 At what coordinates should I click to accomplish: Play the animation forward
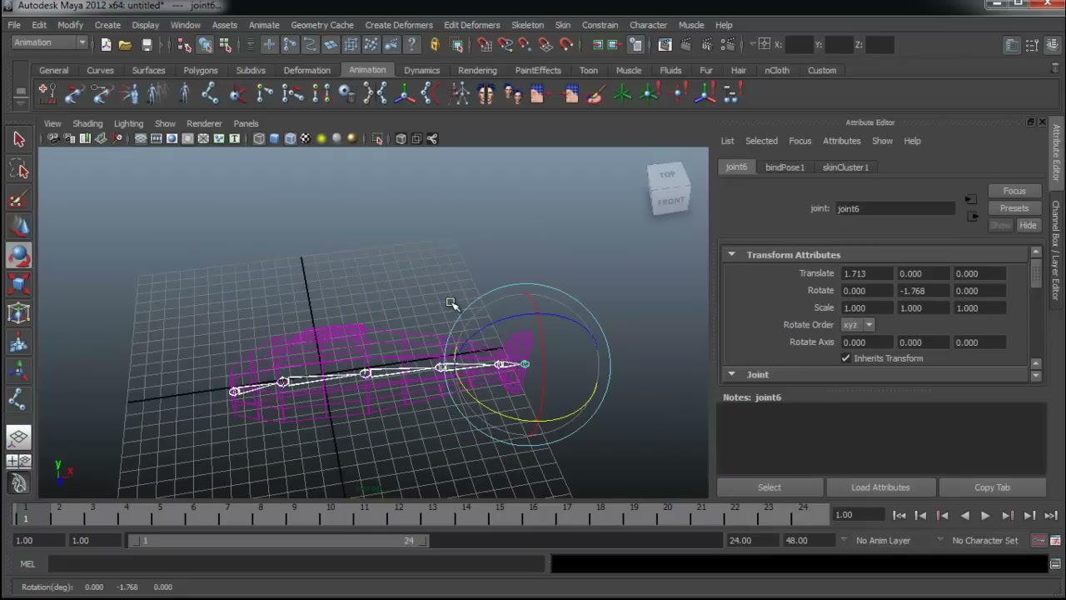coord(985,515)
